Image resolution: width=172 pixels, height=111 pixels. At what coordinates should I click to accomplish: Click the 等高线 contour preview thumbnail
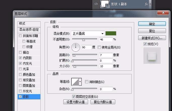[75, 82]
